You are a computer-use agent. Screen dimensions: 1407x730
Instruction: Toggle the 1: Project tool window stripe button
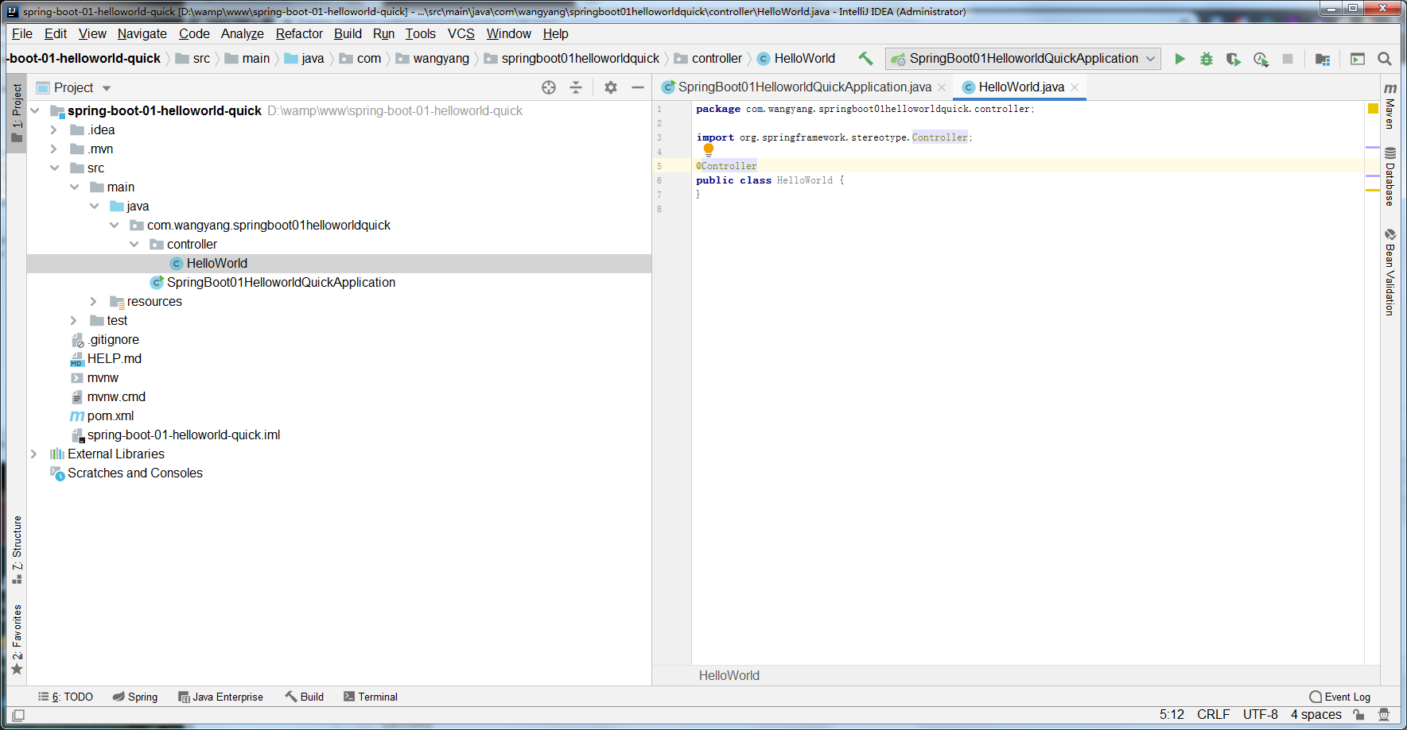pyautogui.click(x=17, y=113)
